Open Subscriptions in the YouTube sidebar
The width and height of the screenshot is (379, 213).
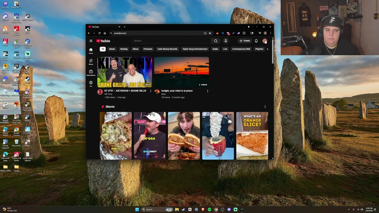91,73
